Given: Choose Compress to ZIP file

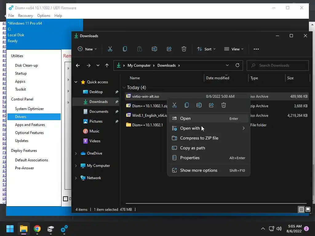Looking at the screenshot, I should (209, 138).
